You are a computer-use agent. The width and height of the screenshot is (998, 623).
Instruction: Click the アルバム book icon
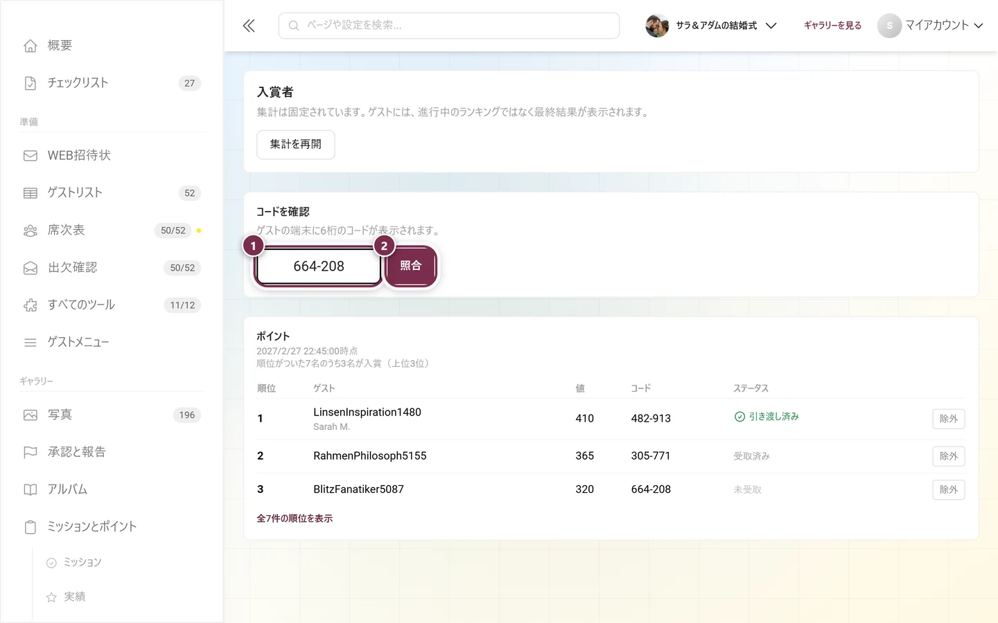click(30, 490)
